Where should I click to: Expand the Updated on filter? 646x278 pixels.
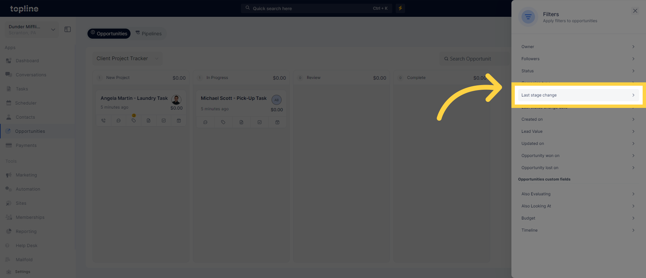point(578,144)
